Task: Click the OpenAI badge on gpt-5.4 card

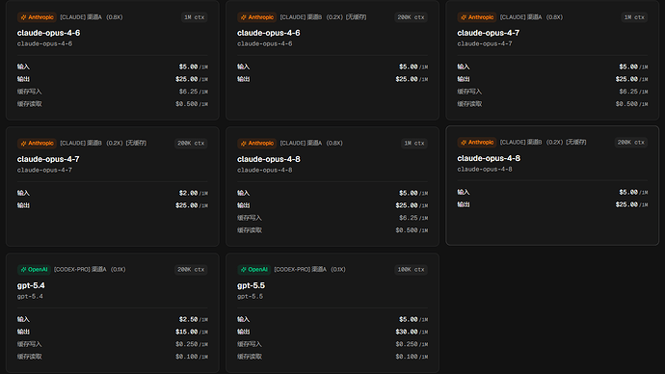Action: 34,270
